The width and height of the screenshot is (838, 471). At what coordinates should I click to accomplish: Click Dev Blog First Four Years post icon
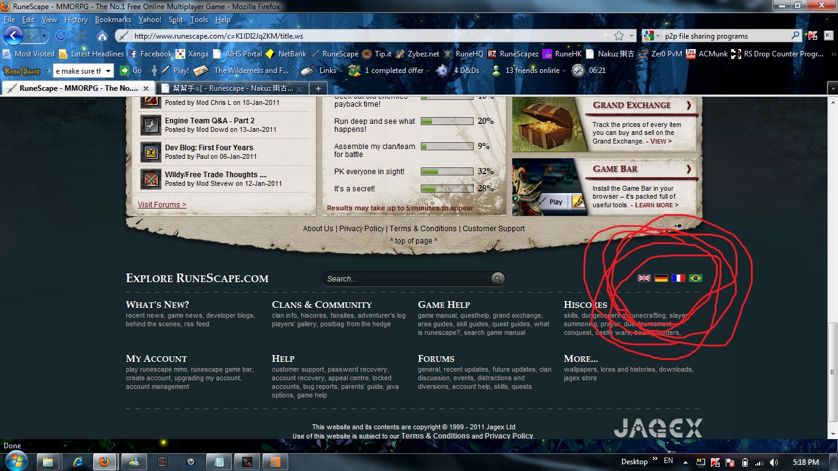point(150,151)
